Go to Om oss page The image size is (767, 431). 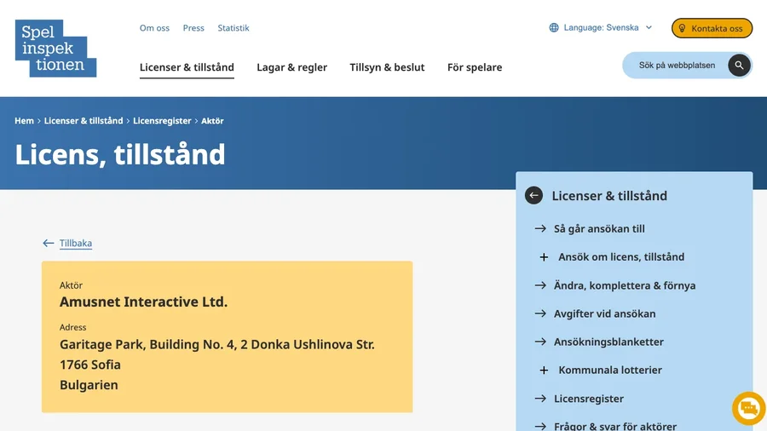tap(154, 28)
